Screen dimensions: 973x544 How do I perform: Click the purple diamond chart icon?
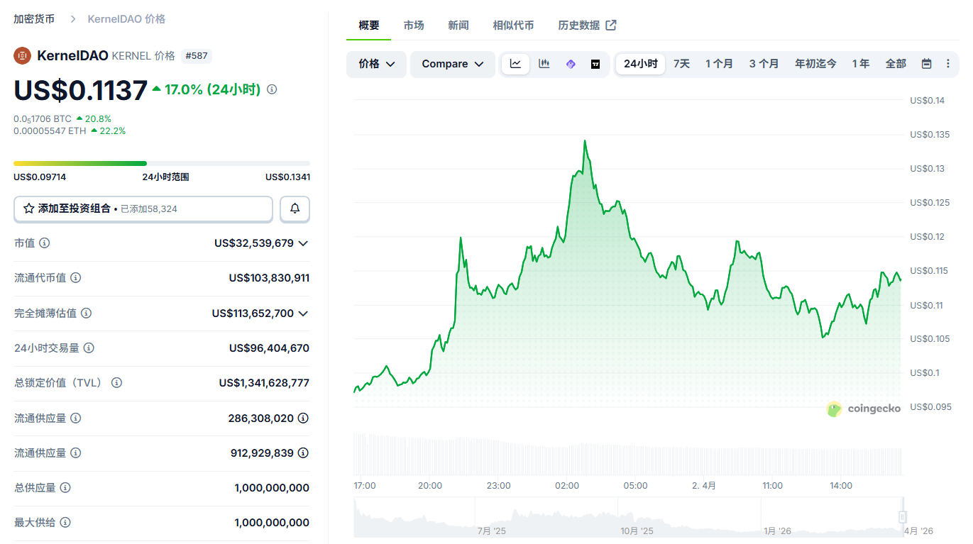pos(571,64)
